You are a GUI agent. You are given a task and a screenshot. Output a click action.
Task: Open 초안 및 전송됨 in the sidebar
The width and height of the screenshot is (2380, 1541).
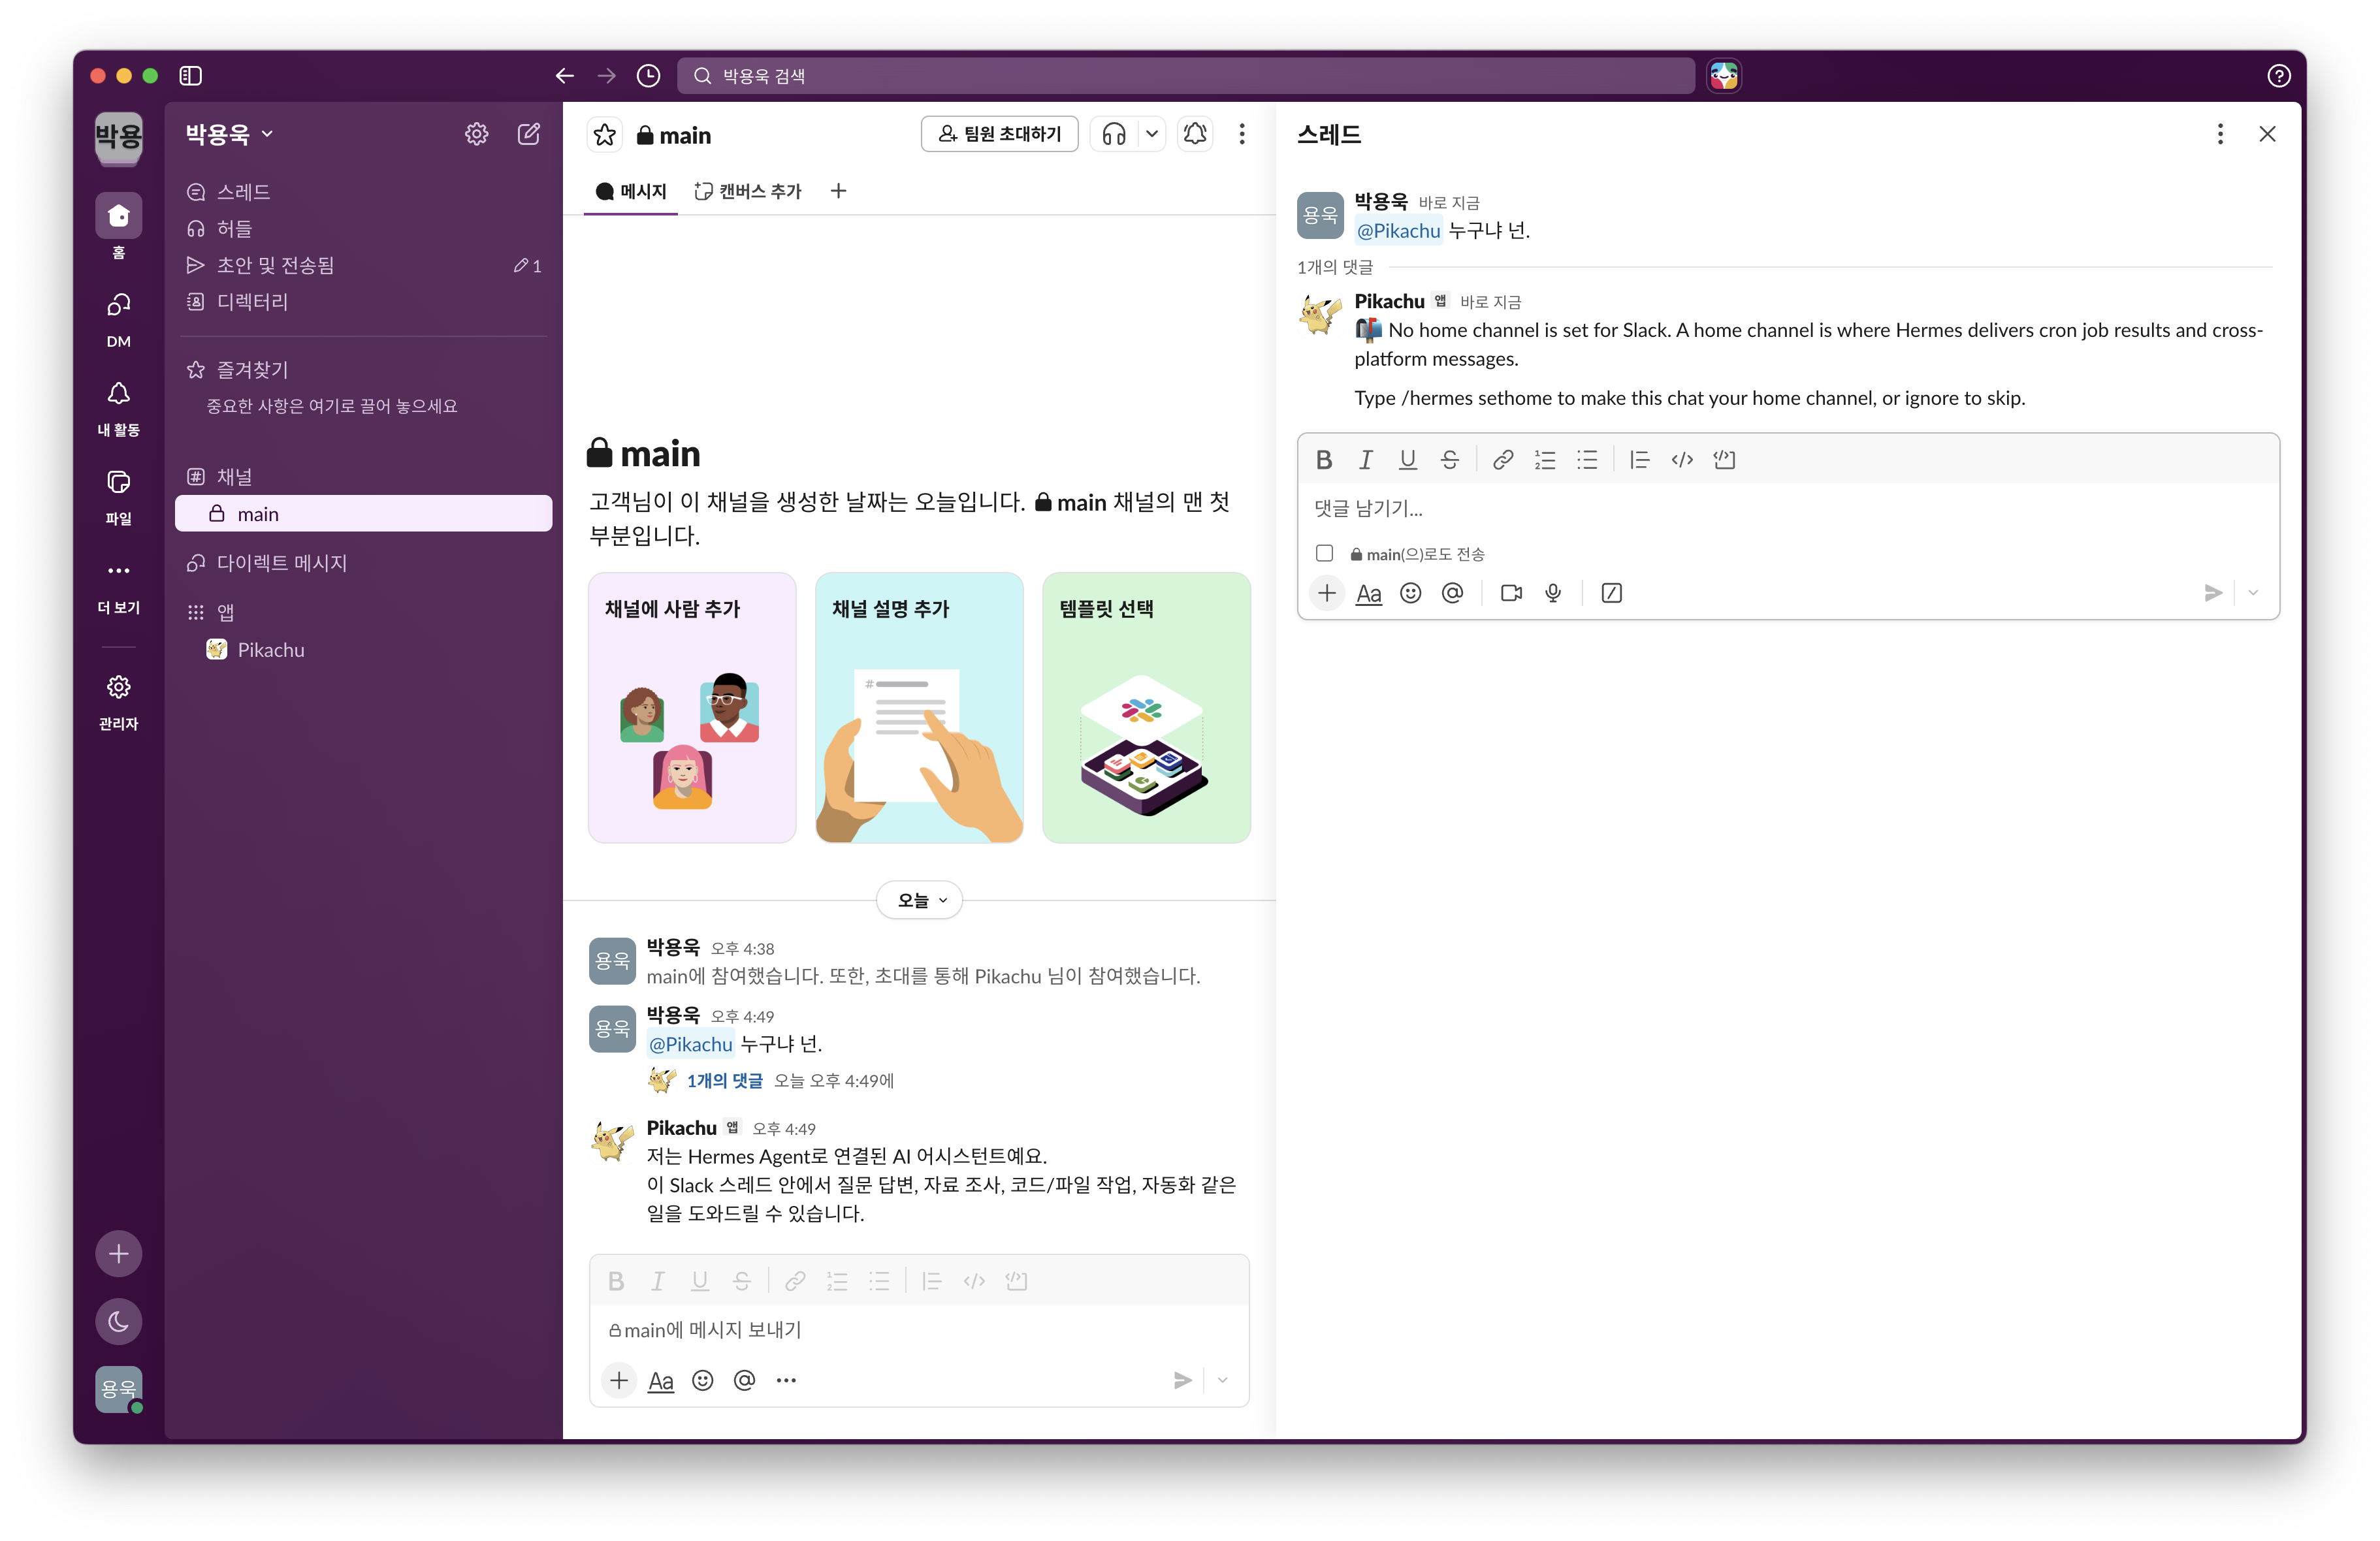pos(364,265)
